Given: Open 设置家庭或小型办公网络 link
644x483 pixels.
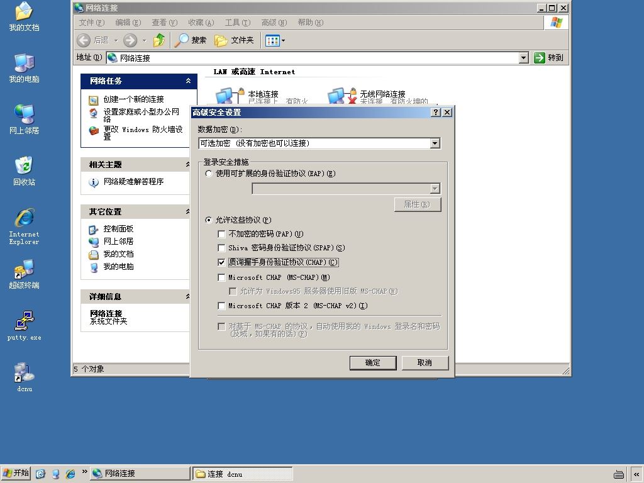Looking at the screenshot, I should point(142,116).
